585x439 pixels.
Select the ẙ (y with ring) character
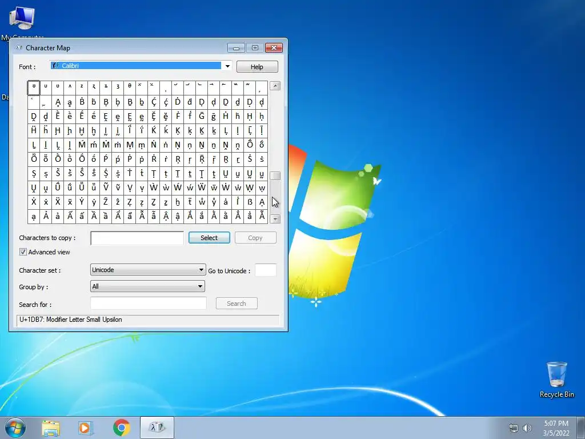(x=214, y=202)
